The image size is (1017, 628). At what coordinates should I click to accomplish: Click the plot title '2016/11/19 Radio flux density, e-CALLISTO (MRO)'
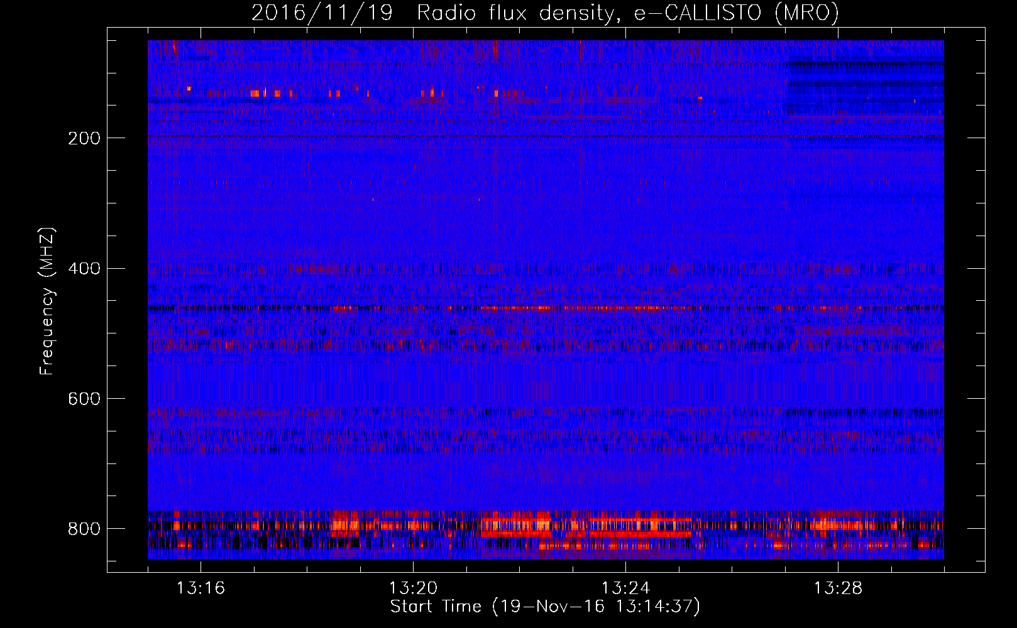click(x=545, y=13)
